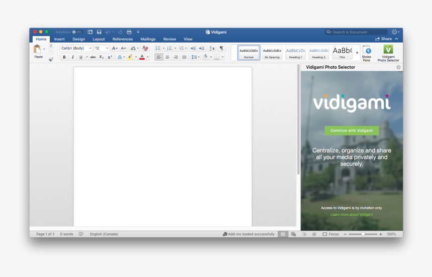
Task: Open the Vidigami Photo Selector ribbon icon
Action: click(388, 53)
